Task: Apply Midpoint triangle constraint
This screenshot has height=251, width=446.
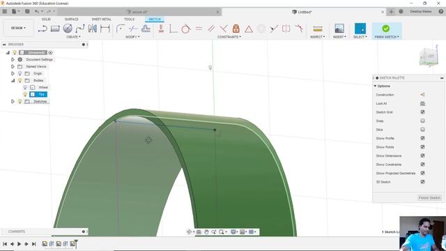Action: coord(249,29)
